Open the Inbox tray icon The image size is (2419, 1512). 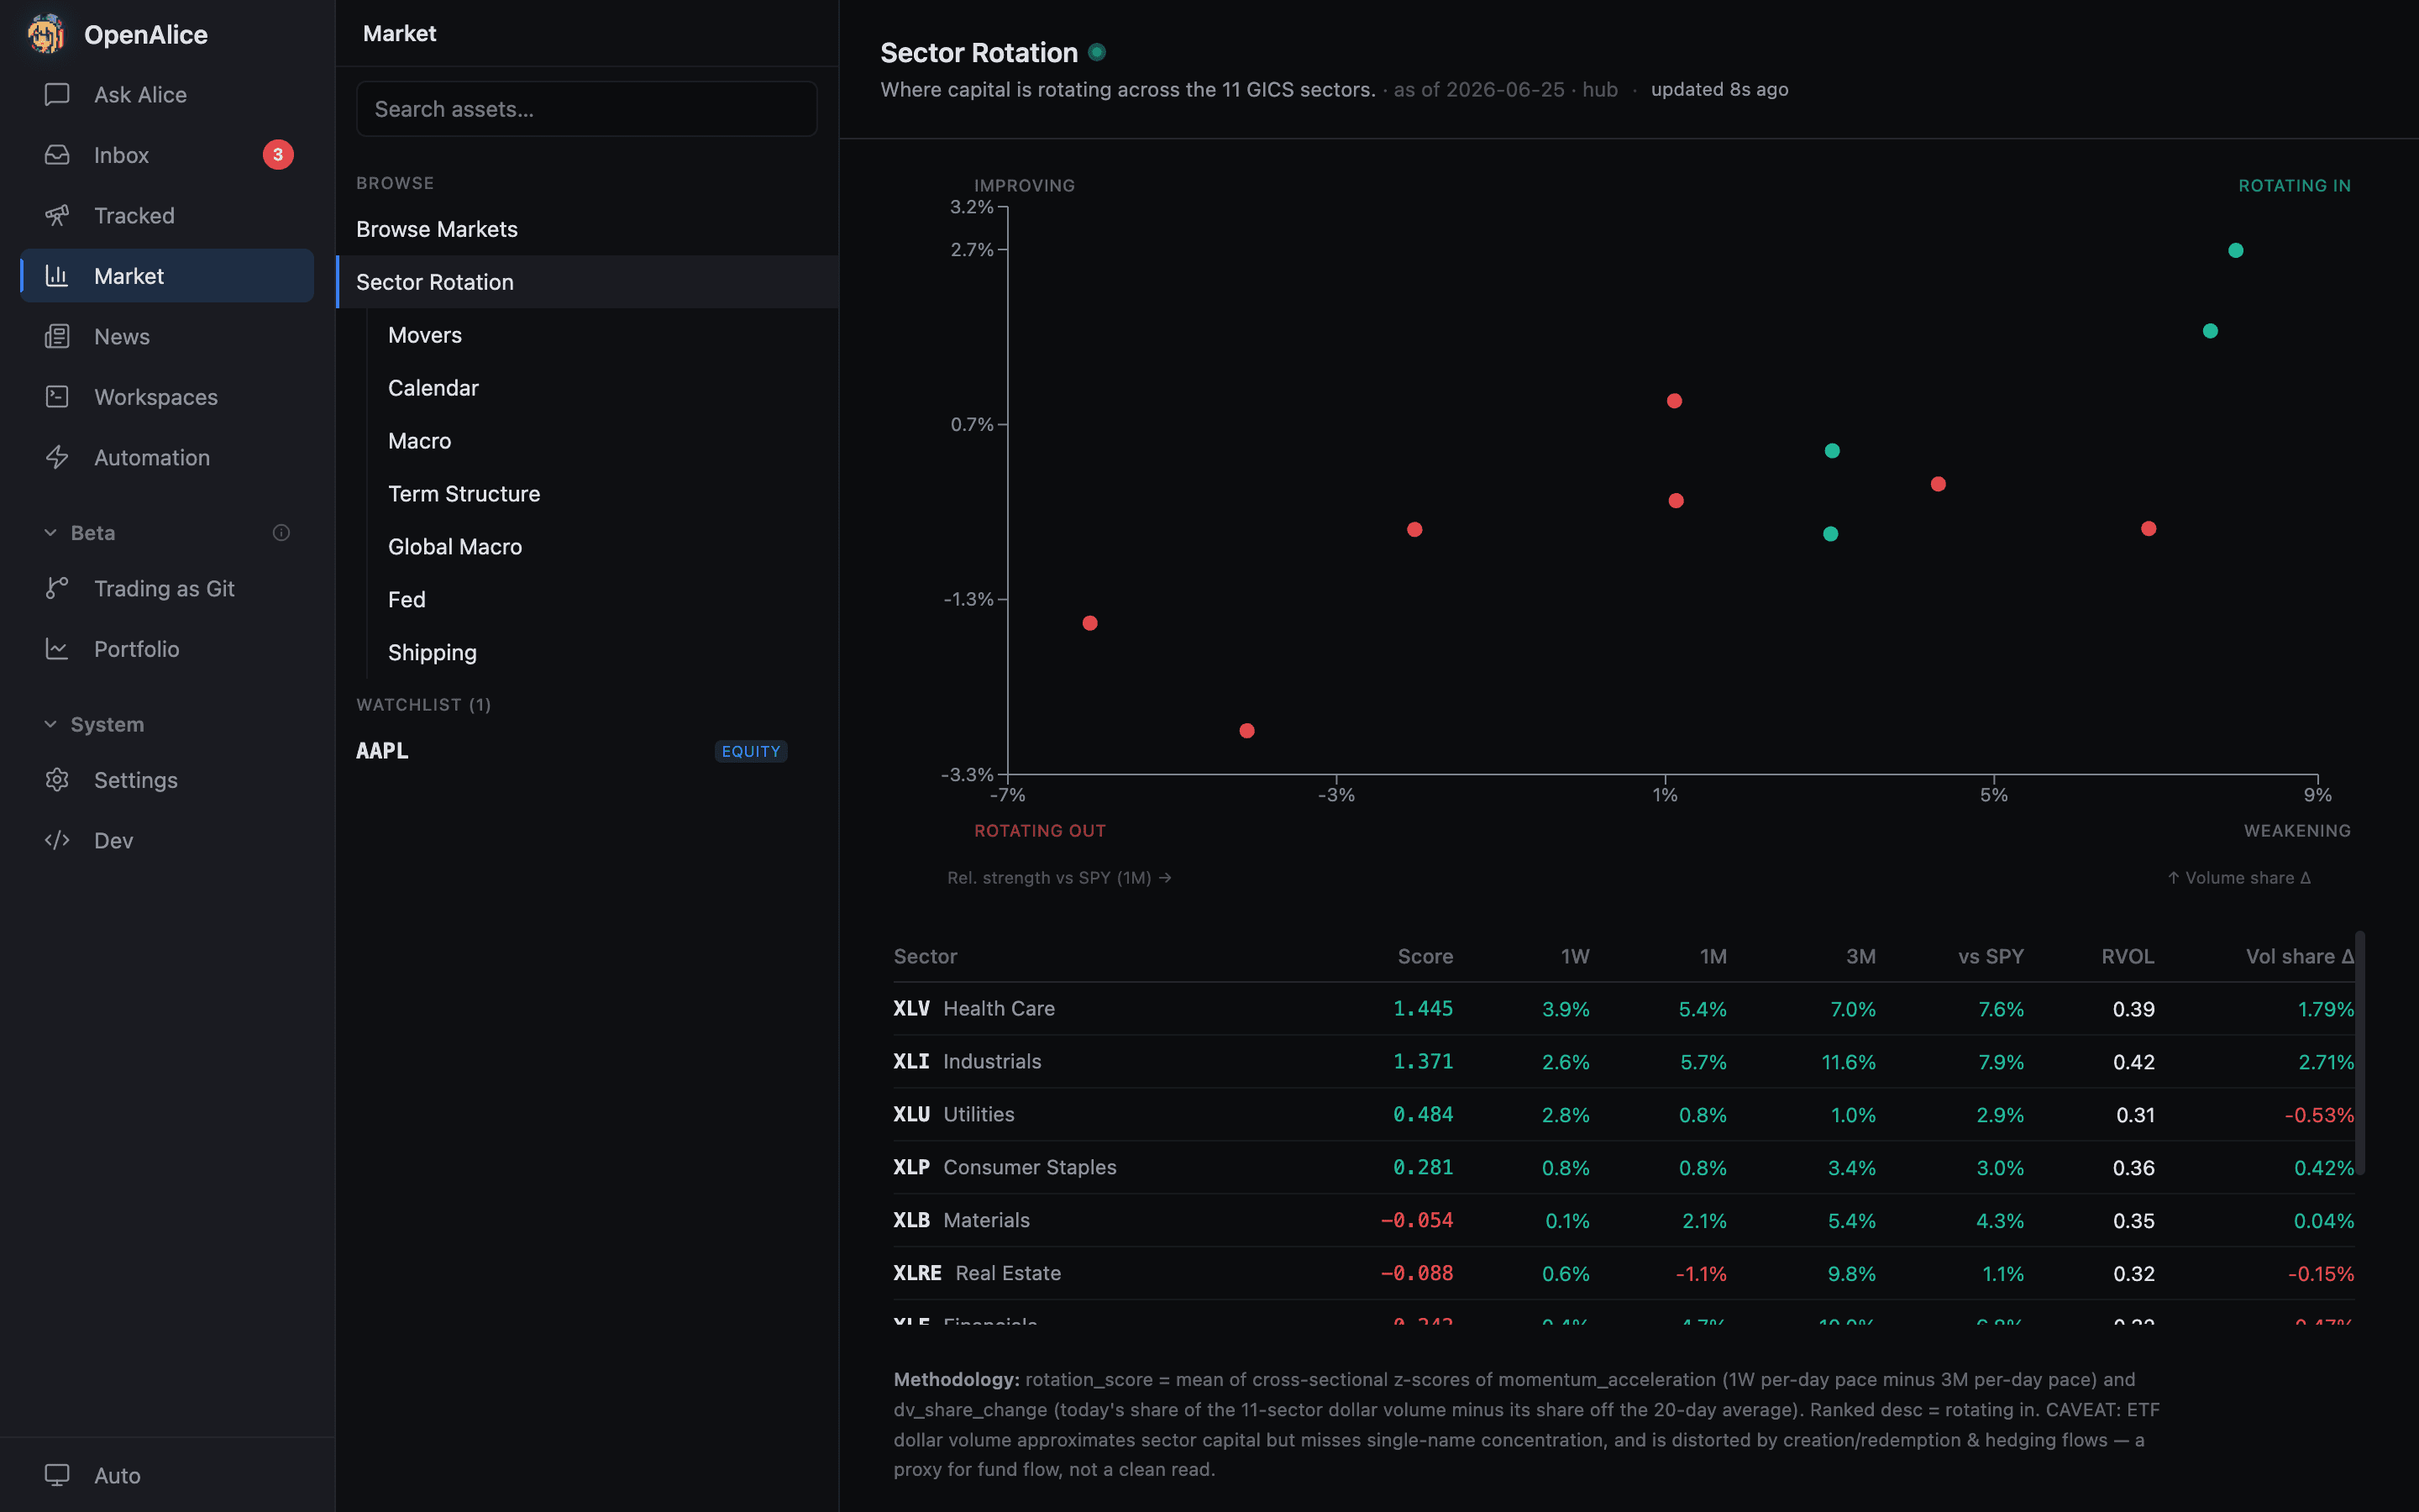click(57, 155)
